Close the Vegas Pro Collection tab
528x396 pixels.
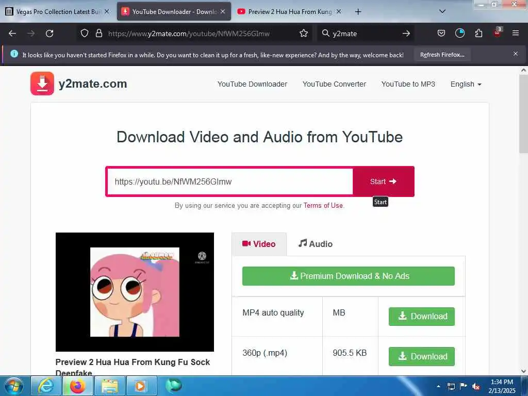[107, 11]
